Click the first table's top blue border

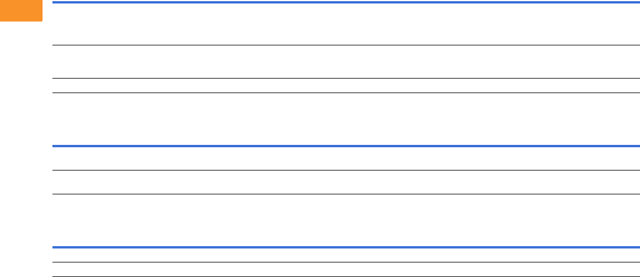[346, 3]
